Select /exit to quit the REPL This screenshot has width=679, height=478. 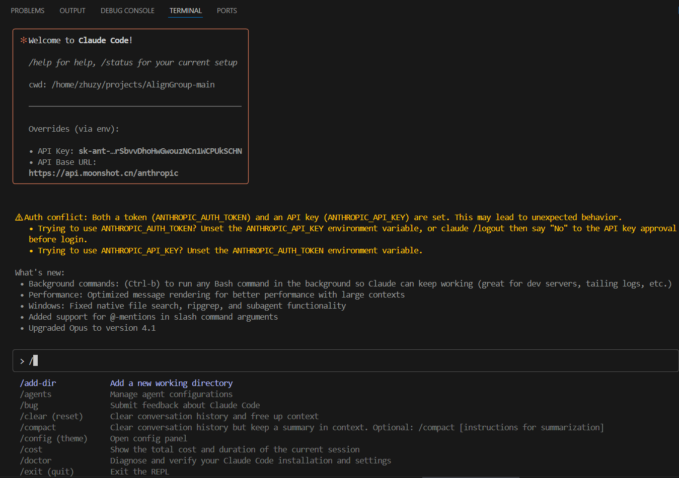click(46, 471)
